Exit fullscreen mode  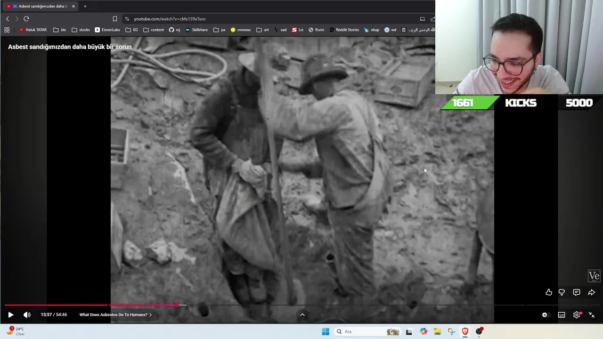tap(592, 315)
